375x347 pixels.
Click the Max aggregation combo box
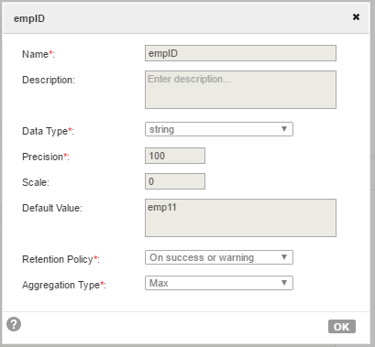click(x=219, y=283)
